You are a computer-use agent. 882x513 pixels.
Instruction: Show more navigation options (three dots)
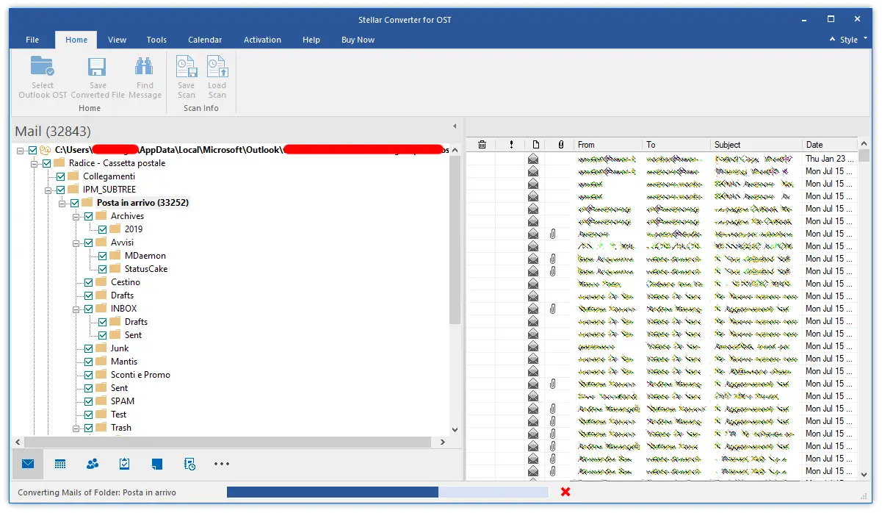222,464
